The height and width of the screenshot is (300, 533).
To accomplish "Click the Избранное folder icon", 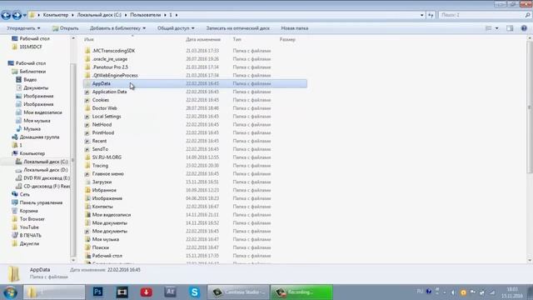I will click(87, 190).
